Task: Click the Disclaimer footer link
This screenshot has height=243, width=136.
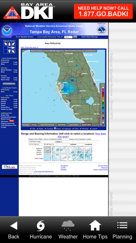Action: (64, 166)
